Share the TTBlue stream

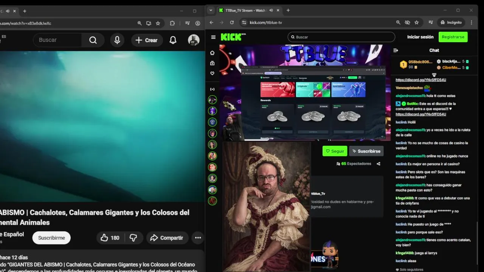pos(379,164)
